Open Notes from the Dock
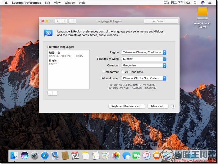The width and height of the screenshot is (218, 164). click(x=86, y=155)
